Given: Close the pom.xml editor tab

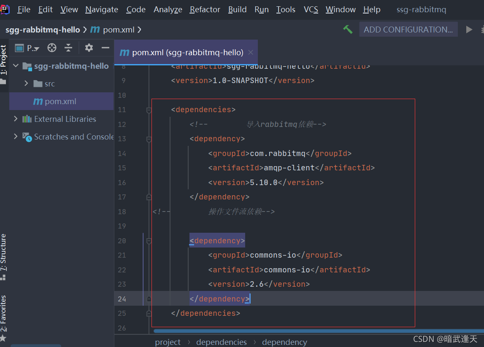Looking at the screenshot, I should pos(251,52).
